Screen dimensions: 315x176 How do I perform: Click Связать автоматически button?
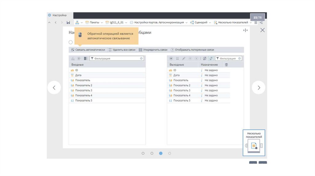(x=88, y=50)
